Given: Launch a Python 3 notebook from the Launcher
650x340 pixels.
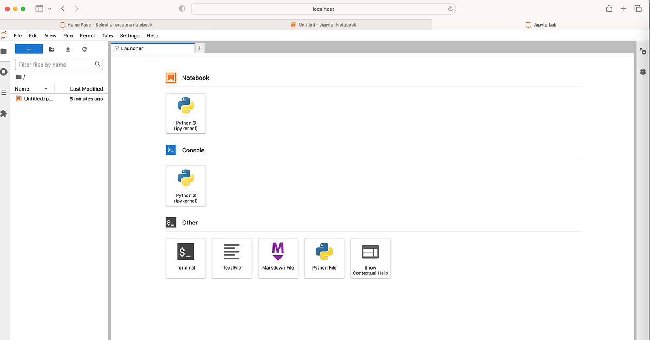Looking at the screenshot, I should (186, 113).
